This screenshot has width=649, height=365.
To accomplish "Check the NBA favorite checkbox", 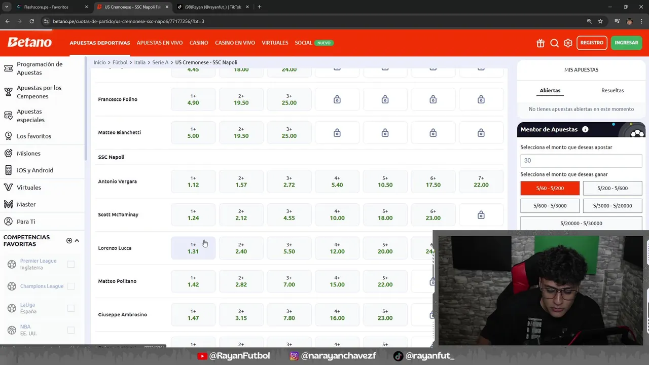I will click(x=71, y=330).
